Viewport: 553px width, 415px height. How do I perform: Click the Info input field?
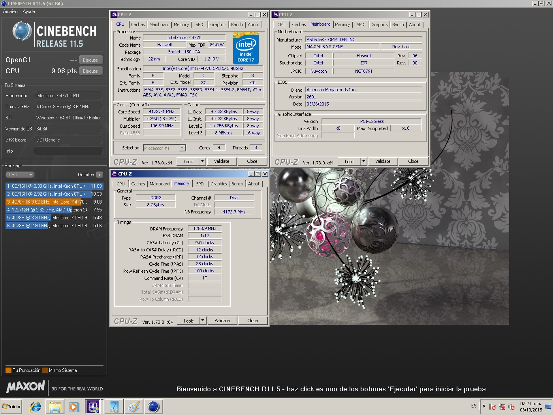point(68,151)
